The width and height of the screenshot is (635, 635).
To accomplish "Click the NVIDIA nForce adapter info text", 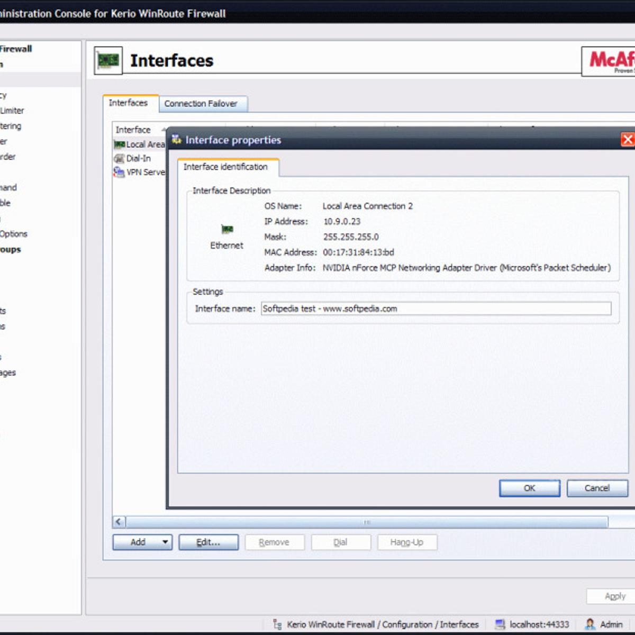I will coord(467,268).
